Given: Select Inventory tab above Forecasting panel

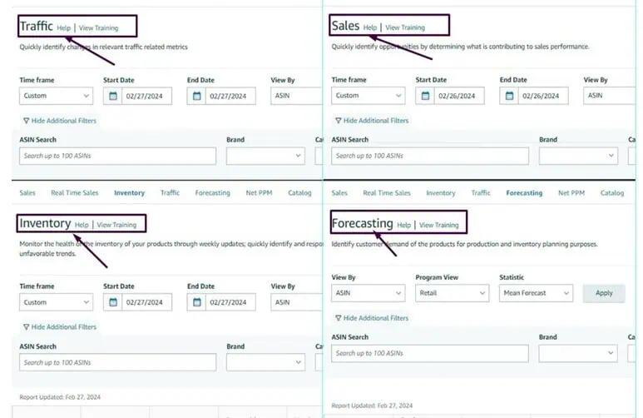Looking at the screenshot, I should click(441, 193).
